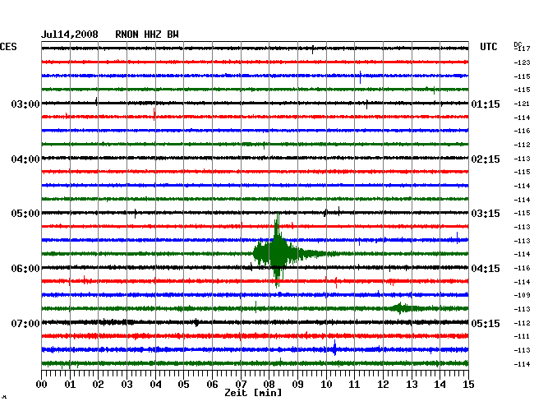Click minute label 04 on time axis
The width and height of the screenshot is (534, 406).
[x=155, y=384]
